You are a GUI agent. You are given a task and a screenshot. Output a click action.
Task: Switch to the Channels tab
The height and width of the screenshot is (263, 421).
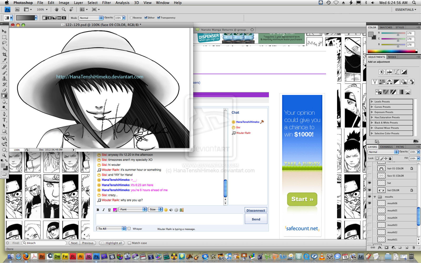[x=386, y=147]
